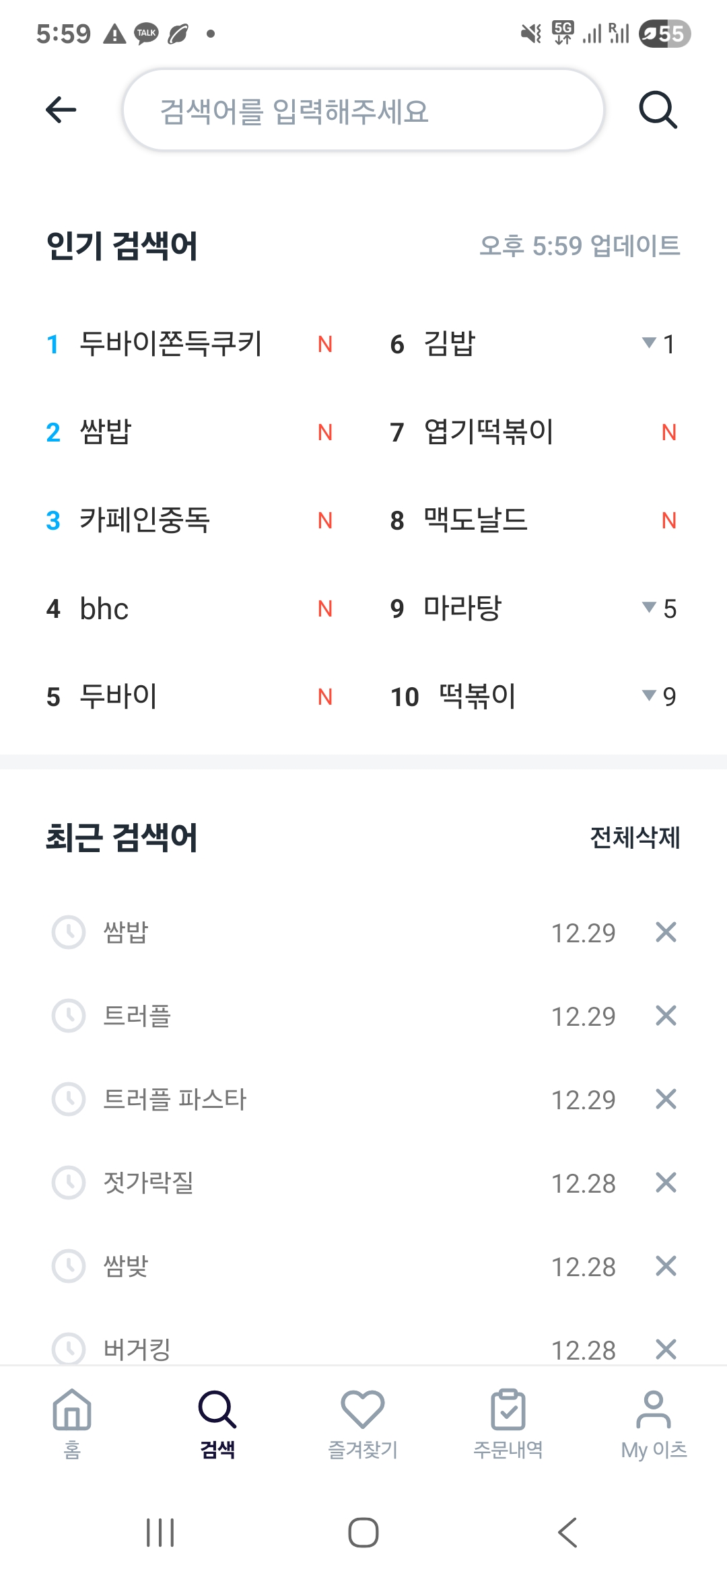727x1575 pixels.
Task: Tap the magnifier search icon
Action: [x=658, y=110]
